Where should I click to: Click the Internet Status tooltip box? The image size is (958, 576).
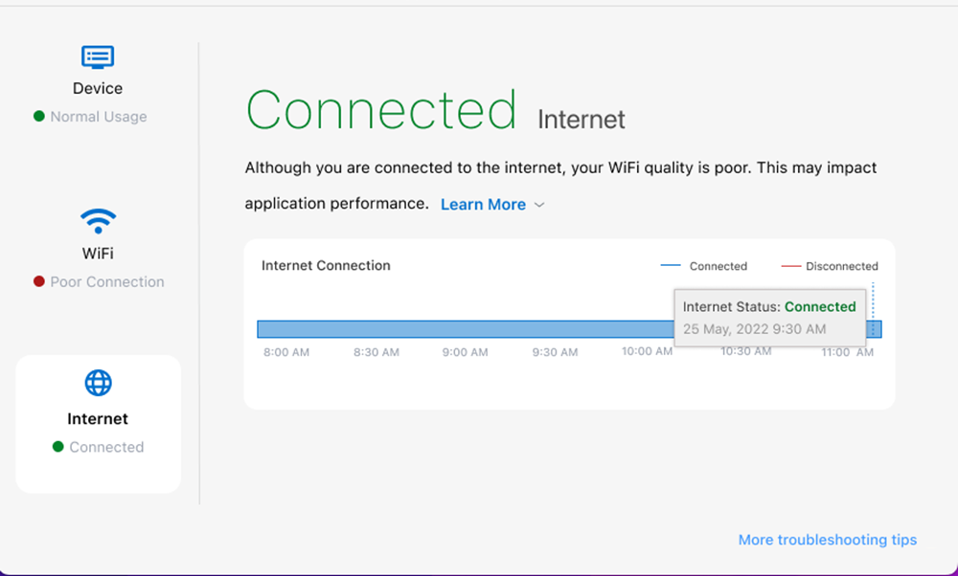click(x=769, y=317)
